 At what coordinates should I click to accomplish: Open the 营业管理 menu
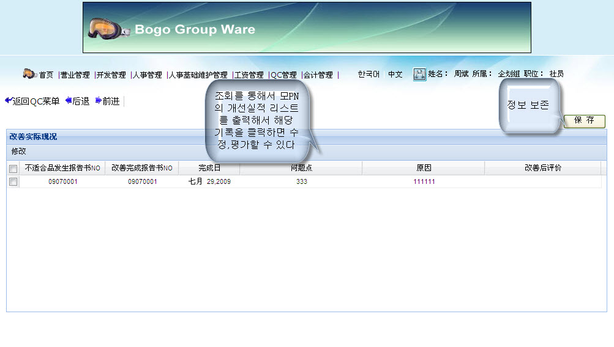tap(75, 75)
